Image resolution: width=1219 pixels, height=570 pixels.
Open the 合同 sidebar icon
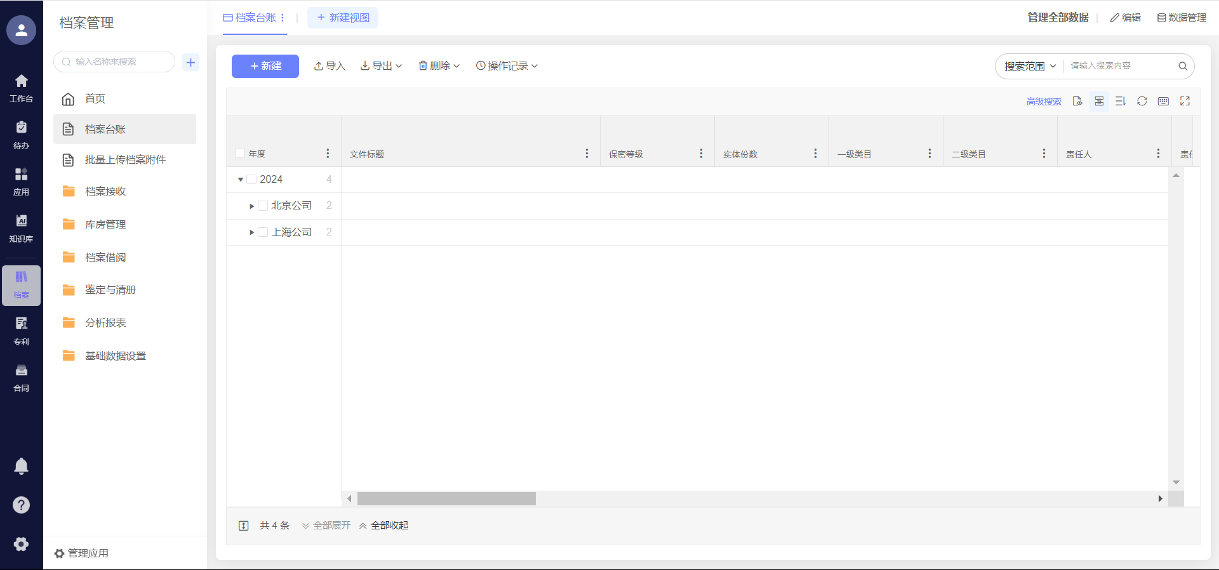coord(21,378)
